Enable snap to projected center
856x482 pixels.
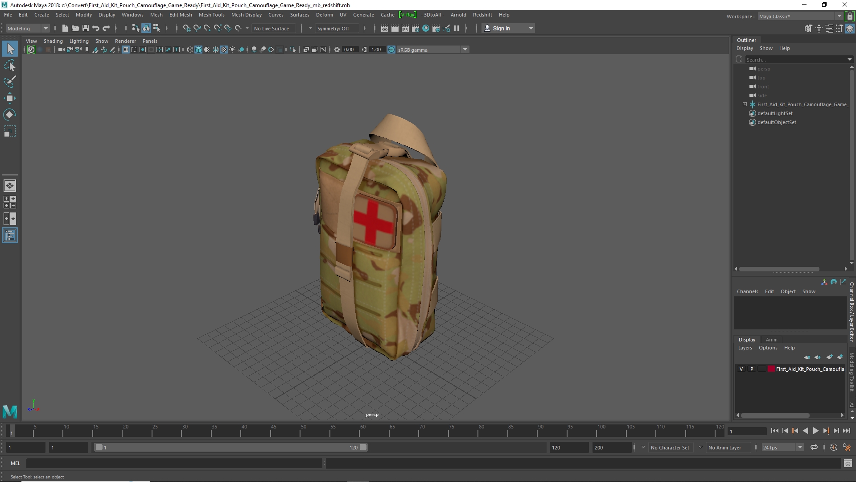click(x=218, y=28)
